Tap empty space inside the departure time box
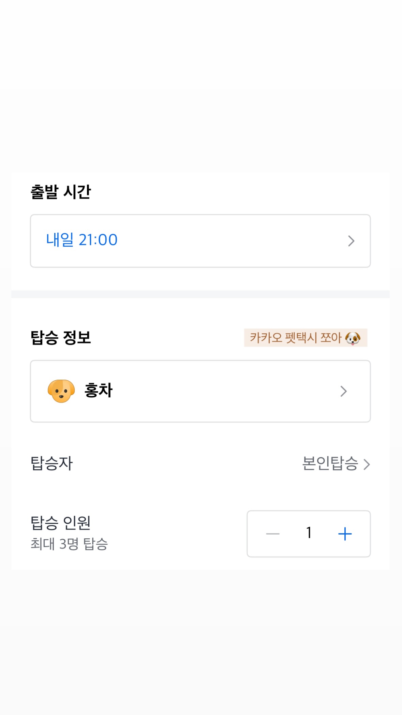Viewport: 402px width, 715px height. click(x=232, y=241)
